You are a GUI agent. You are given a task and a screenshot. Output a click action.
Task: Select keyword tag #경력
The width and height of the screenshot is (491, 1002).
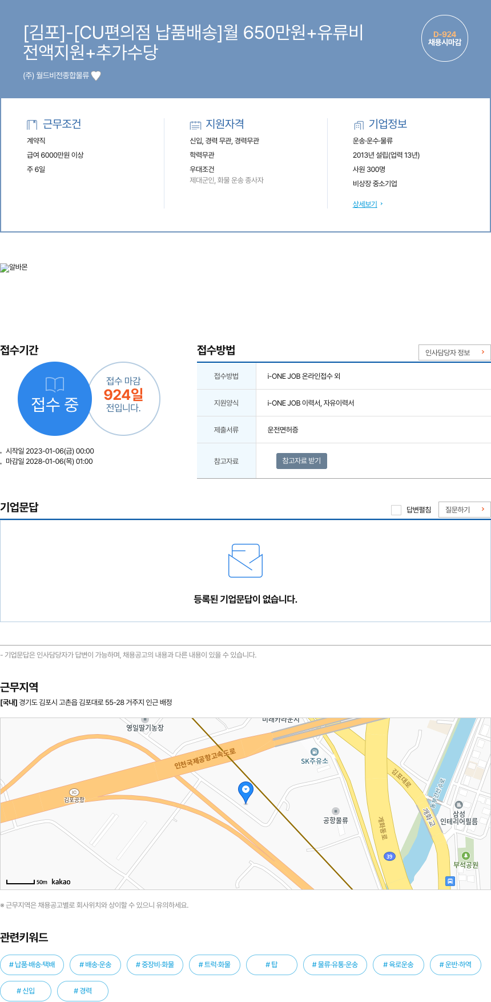click(x=83, y=991)
